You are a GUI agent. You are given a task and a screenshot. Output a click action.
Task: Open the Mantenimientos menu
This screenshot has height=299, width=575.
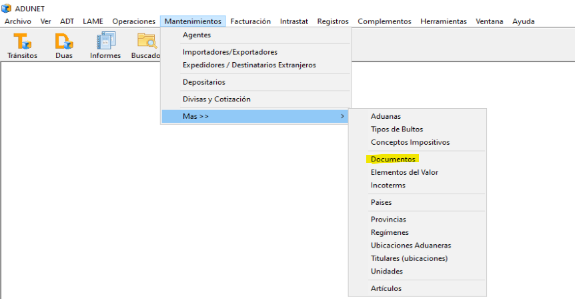[193, 21]
